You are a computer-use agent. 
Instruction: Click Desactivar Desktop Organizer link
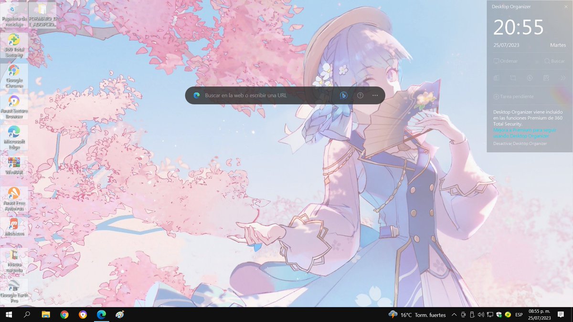pos(520,144)
